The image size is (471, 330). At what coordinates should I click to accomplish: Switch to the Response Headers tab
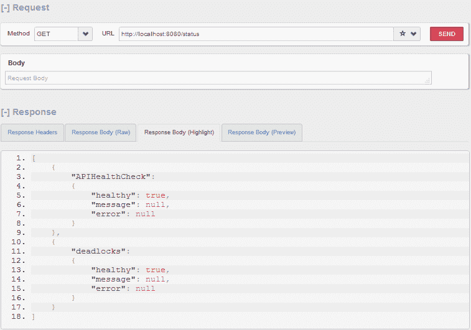pyautogui.click(x=32, y=132)
